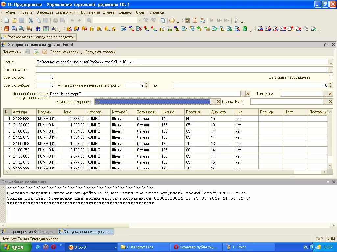Open the Calendar icon
337x252 pixels.
point(195,20)
